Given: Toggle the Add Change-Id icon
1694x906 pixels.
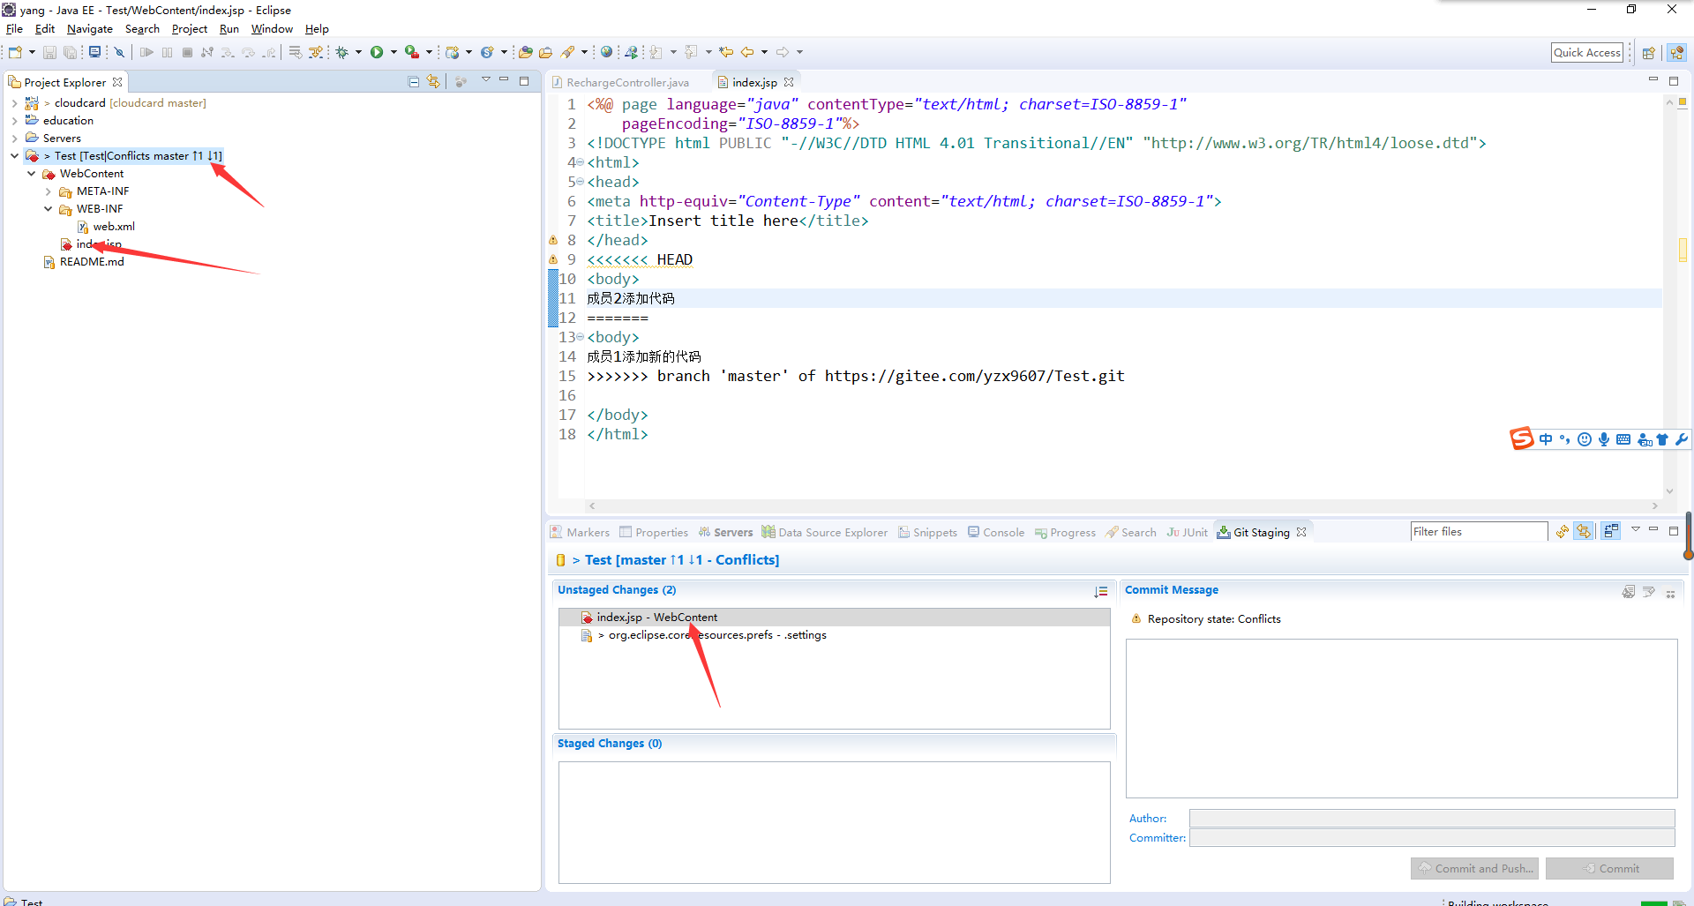Looking at the screenshot, I should (x=1670, y=594).
